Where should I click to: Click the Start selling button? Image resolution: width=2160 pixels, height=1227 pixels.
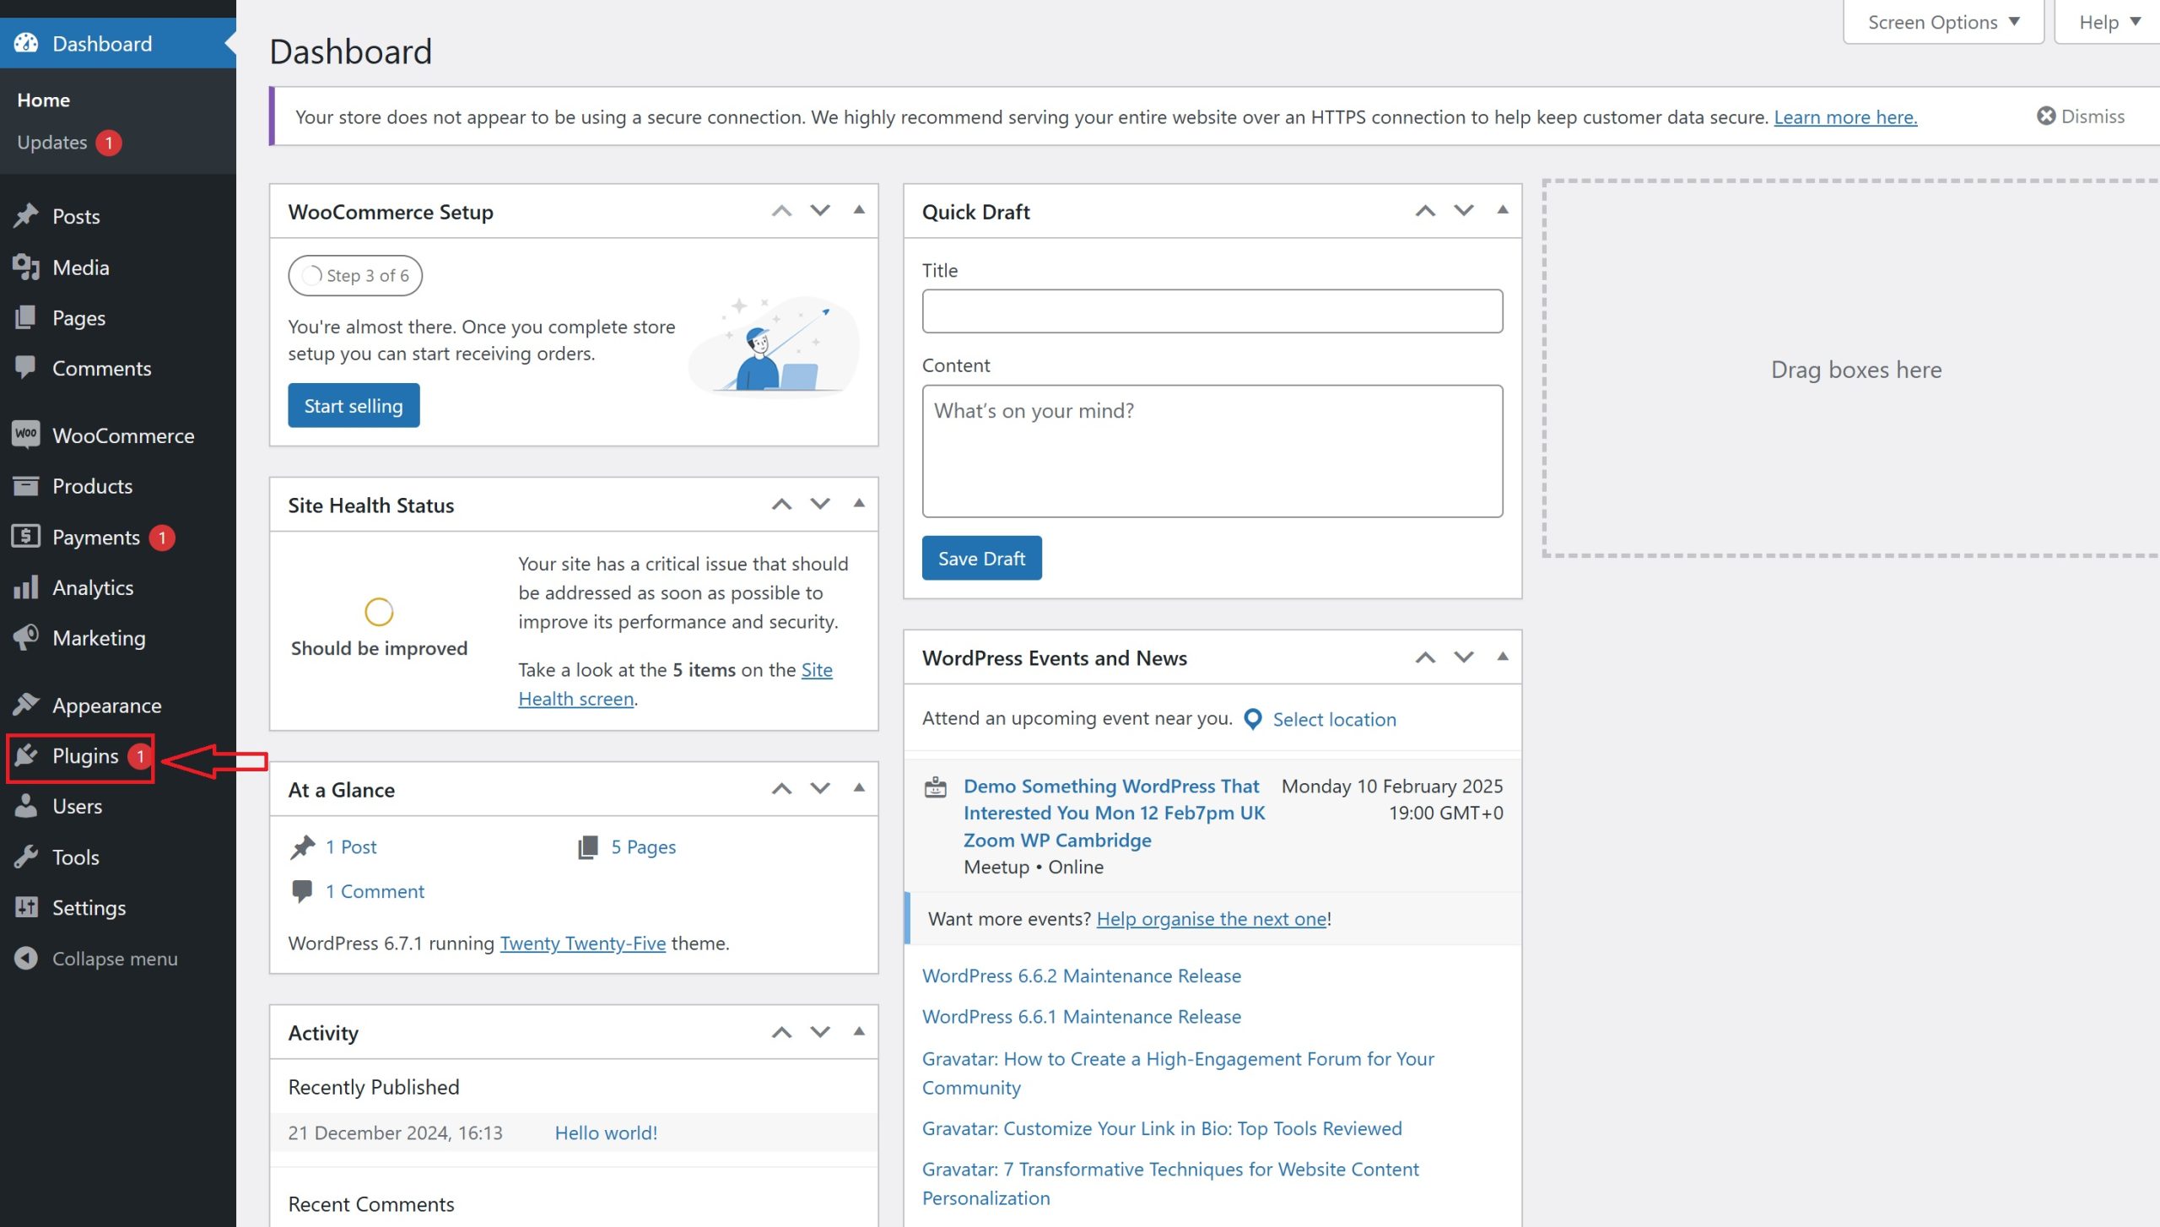pos(354,405)
